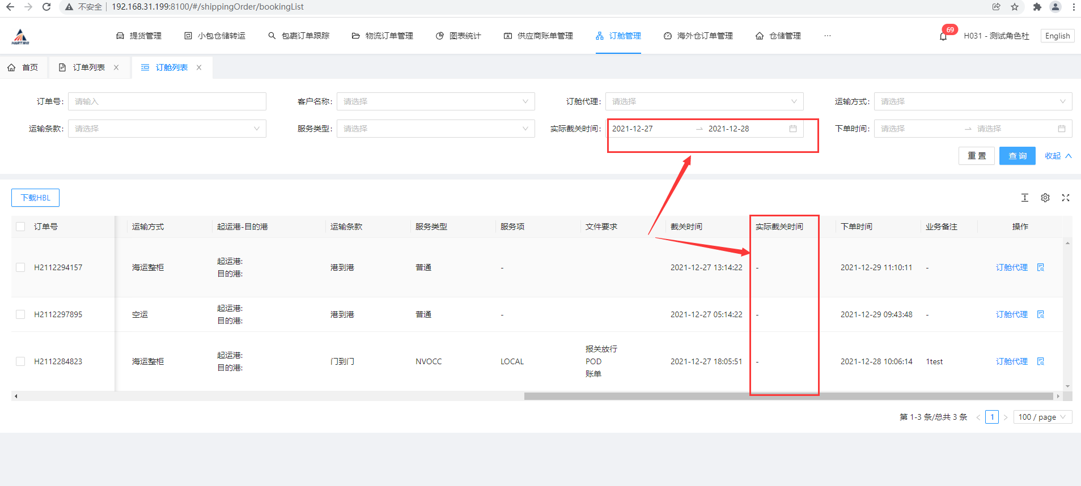Click the 查询 search button
This screenshot has width=1081, height=486.
1017,156
